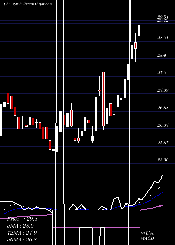Screen dimensions: 175x245
Task: Click the tall red candlestick below 27.9
Action: [103, 99]
